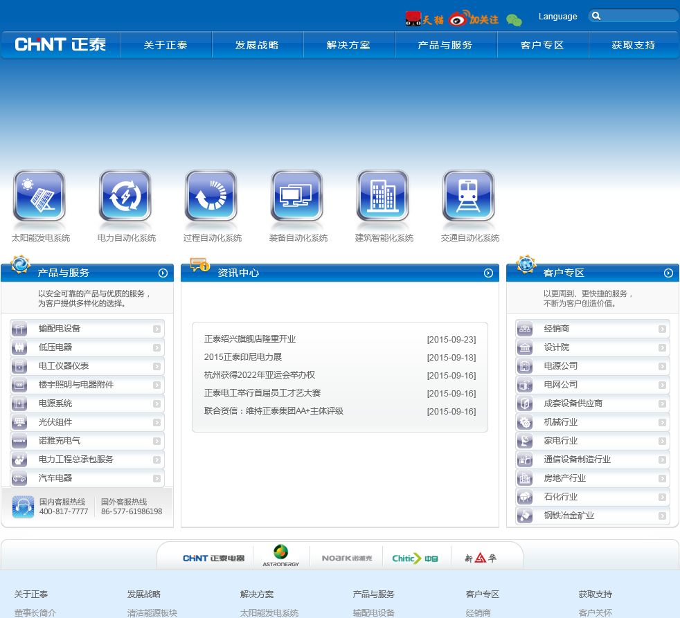Viewport: 680px width, 618px height.
Task: Open 电网公司 customer link
Action: pyautogui.click(x=561, y=385)
